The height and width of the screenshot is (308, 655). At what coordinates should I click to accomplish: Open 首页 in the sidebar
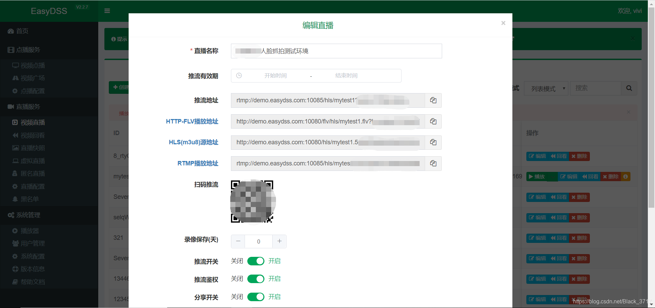pyautogui.click(x=49, y=31)
